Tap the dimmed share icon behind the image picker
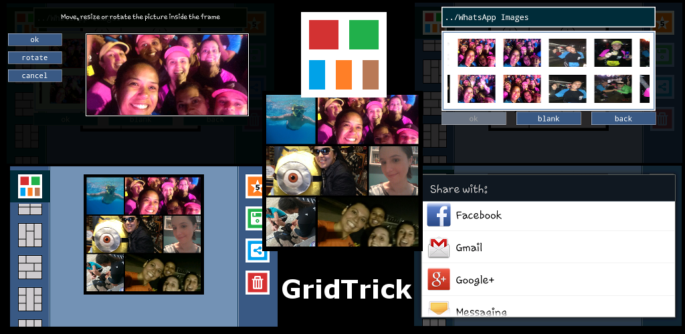 pyautogui.click(x=663, y=87)
